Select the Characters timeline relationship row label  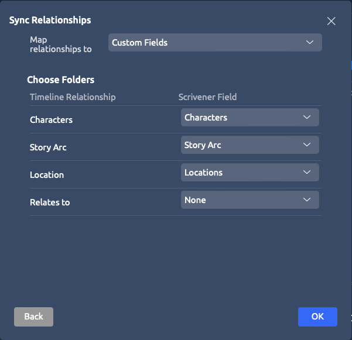point(51,120)
